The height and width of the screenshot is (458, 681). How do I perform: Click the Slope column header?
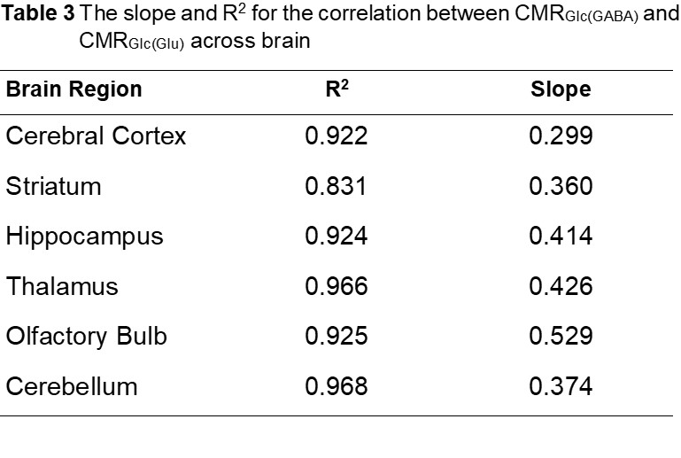(x=561, y=89)
